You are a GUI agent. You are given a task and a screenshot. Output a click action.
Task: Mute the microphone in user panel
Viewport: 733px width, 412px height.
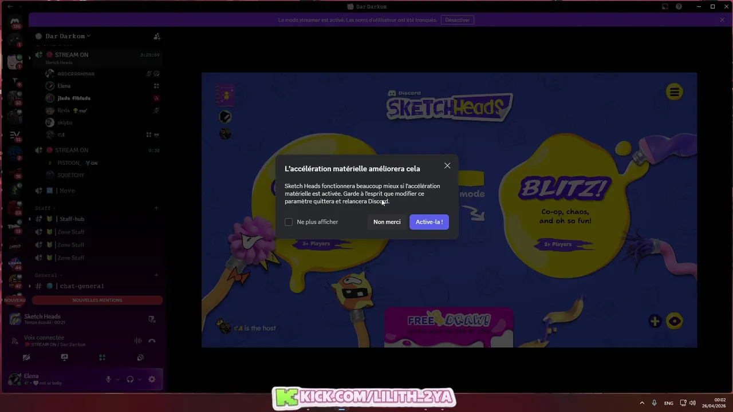[x=108, y=379]
